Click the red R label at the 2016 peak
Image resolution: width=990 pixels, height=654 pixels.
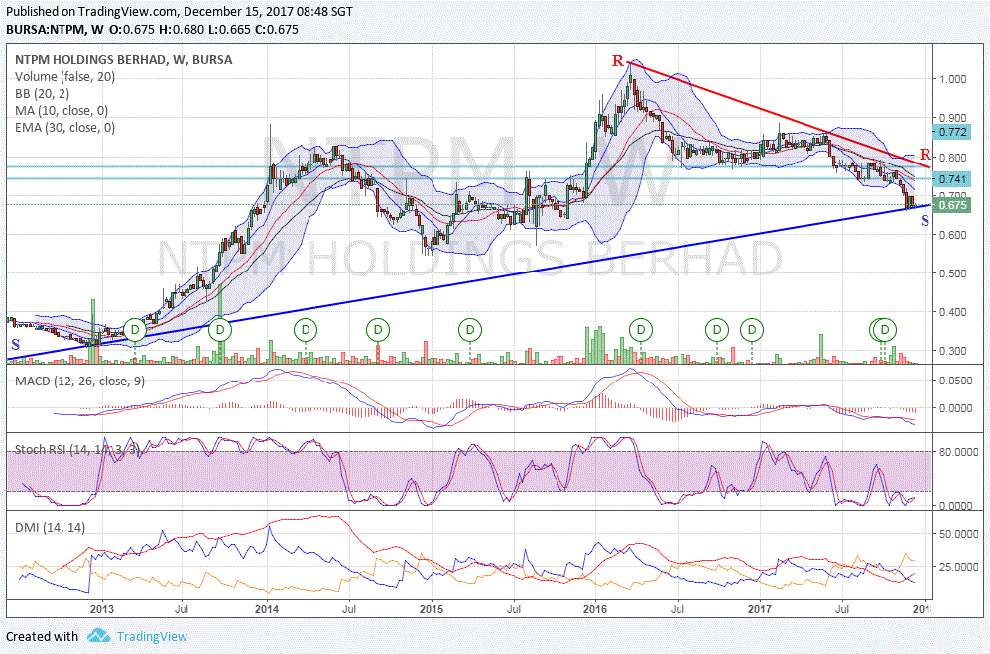[x=617, y=61]
